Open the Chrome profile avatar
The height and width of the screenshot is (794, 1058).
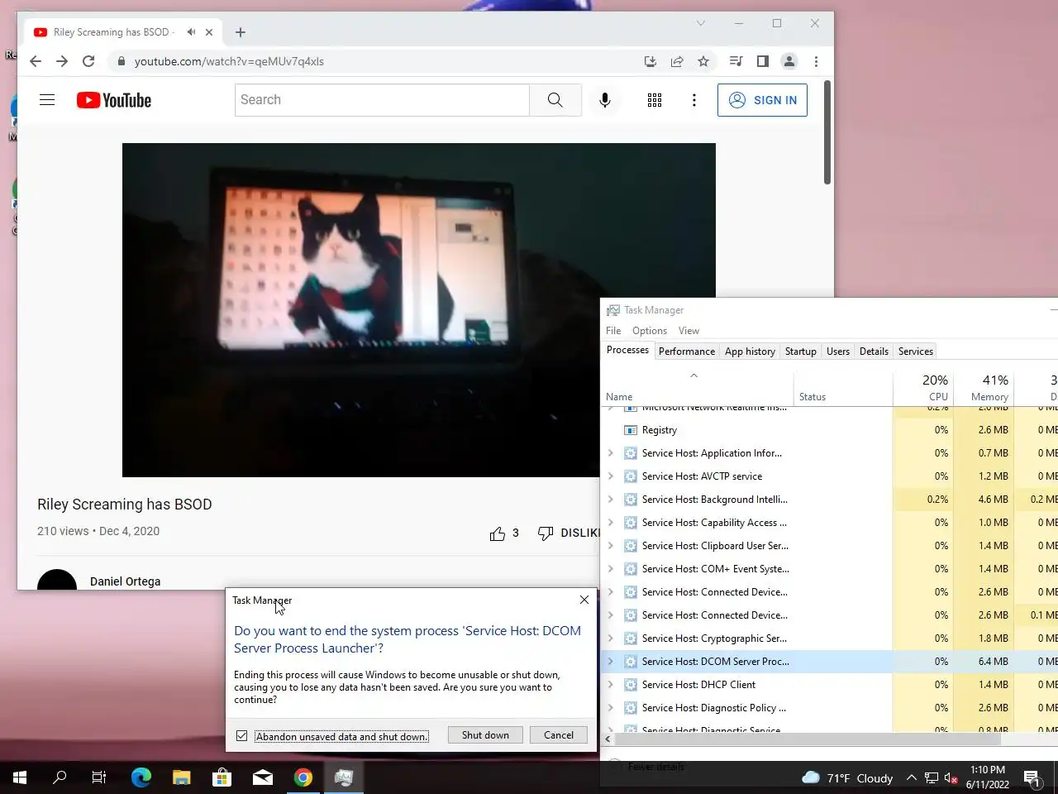(x=789, y=61)
